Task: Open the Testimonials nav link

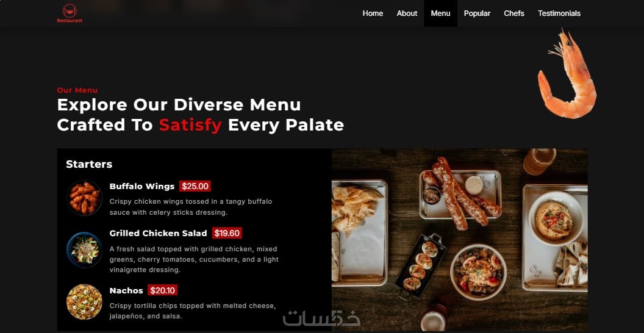Action: pos(559,13)
